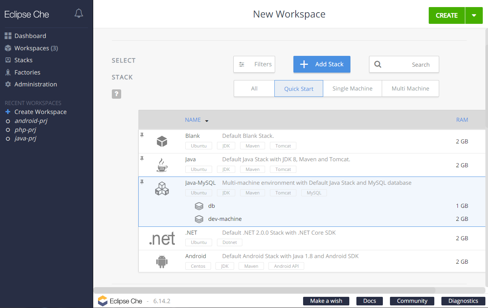The height and width of the screenshot is (308, 488).
Task: Click the Android API tag
Action: click(x=286, y=266)
